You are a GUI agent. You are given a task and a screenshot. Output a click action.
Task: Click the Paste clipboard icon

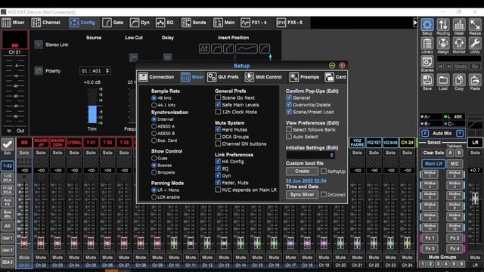[475, 80]
